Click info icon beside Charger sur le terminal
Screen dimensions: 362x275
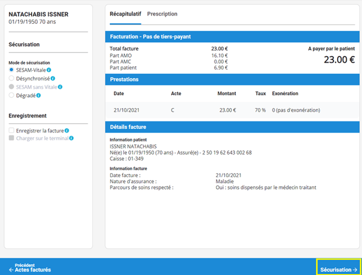[72, 138]
